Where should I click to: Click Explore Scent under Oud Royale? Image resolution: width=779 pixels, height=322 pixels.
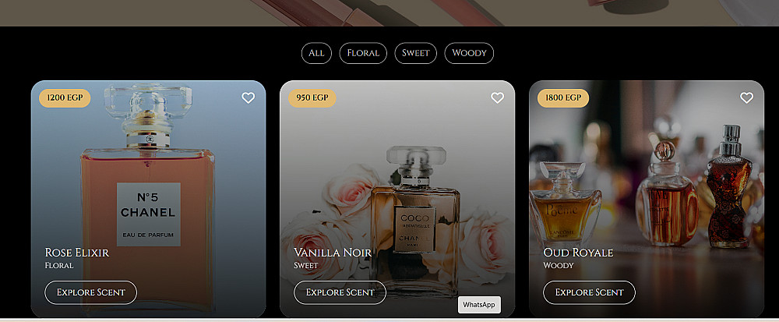click(589, 292)
